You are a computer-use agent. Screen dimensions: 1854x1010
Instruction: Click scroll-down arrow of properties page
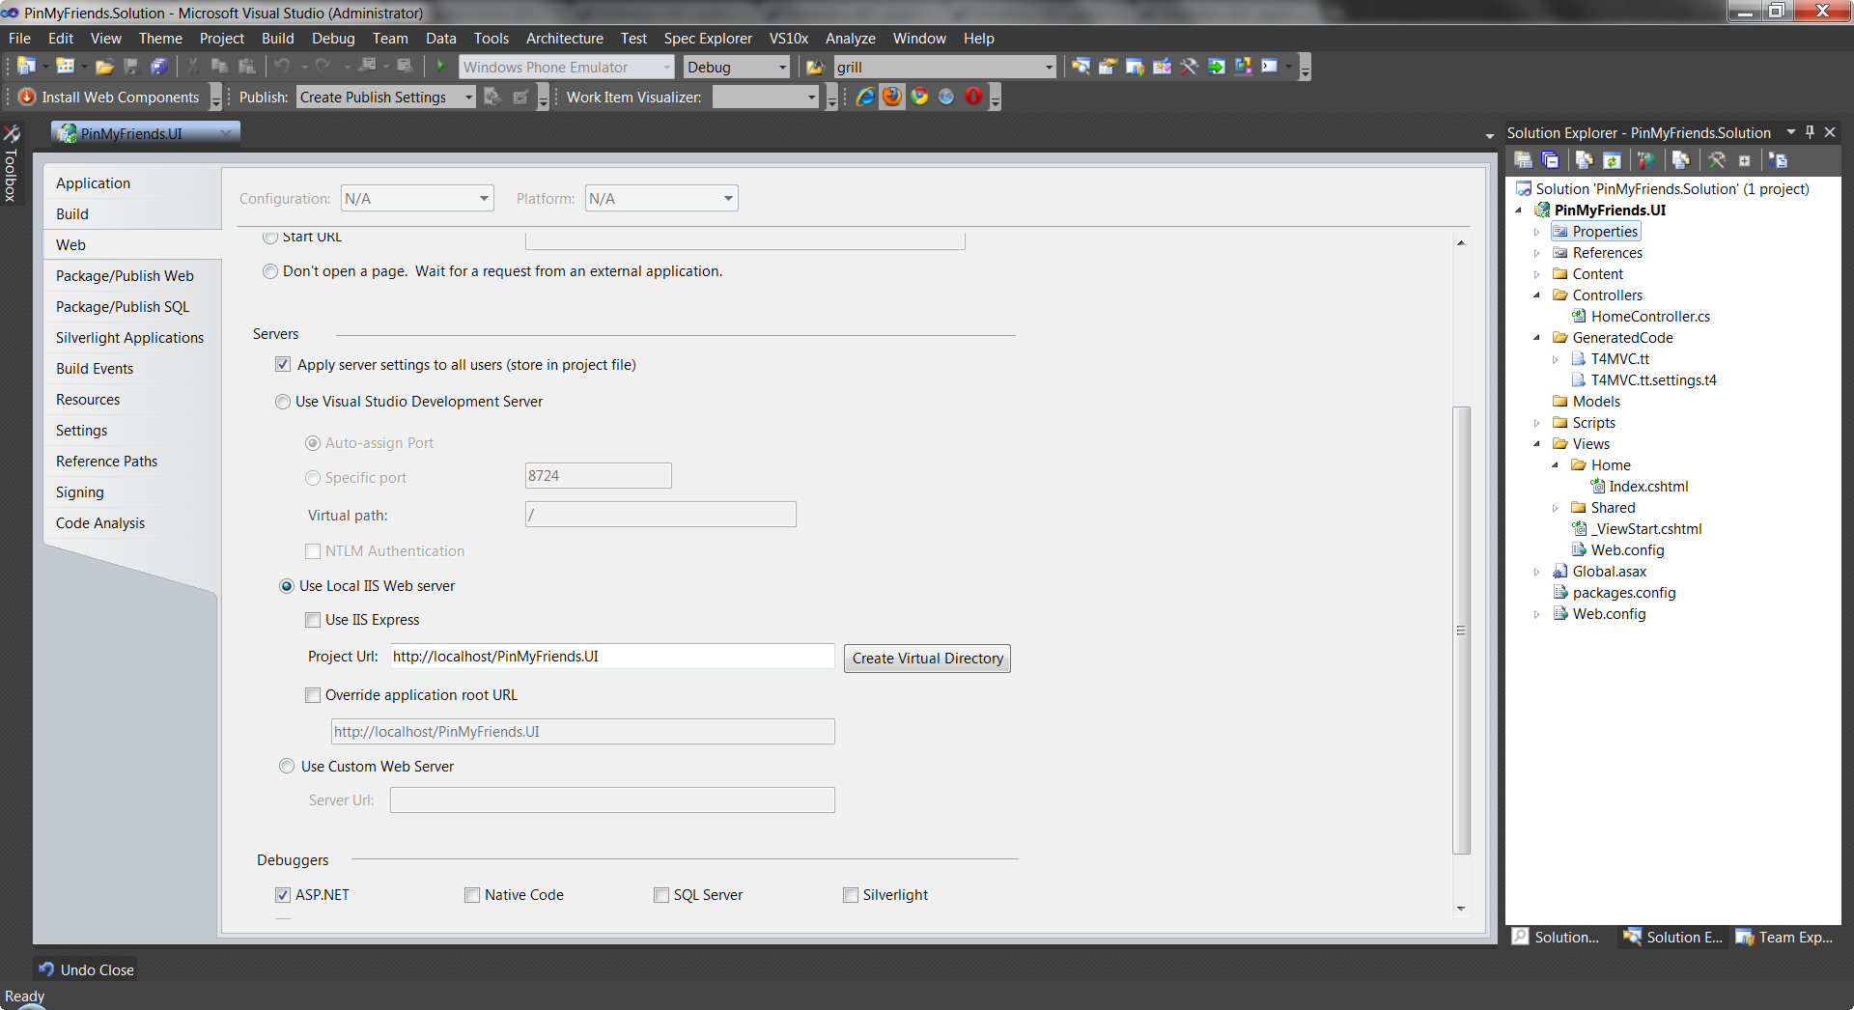[1461, 909]
